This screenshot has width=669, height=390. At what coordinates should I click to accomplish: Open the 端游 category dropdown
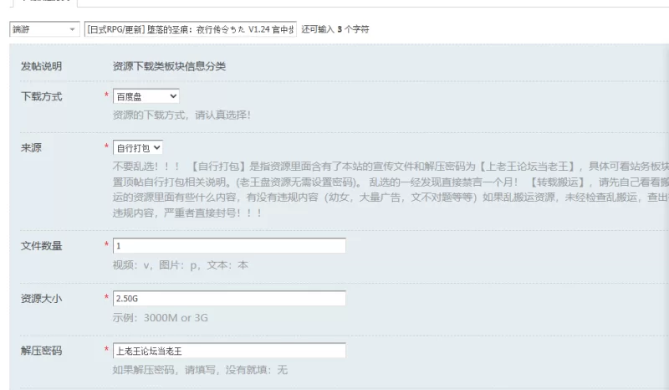tap(44, 29)
